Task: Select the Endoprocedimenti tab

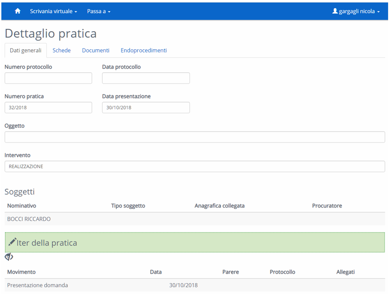Action: [x=144, y=51]
